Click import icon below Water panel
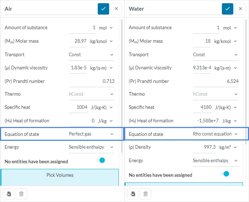The image size is (249, 202). click(x=133, y=194)
